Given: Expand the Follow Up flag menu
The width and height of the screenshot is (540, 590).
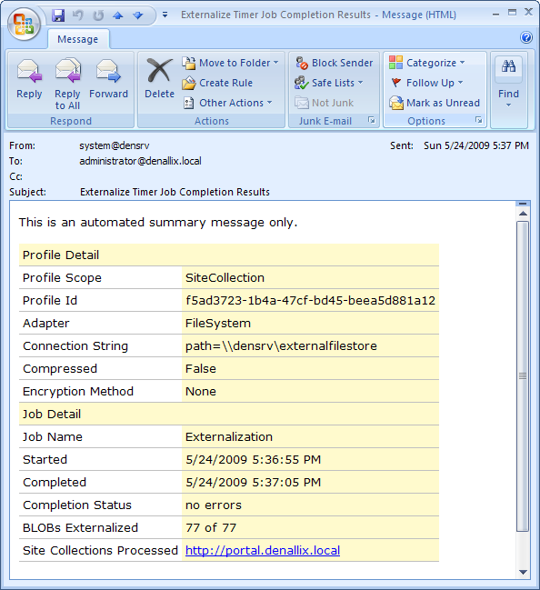Looking at the screenshot, I should [x=426, y=83].
